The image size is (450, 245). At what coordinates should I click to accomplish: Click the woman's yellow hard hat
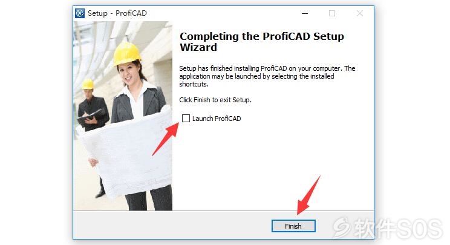coord(126,54)
